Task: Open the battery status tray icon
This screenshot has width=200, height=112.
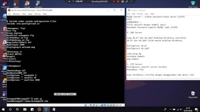Action: pyautogui.click(x=174, y=109)
